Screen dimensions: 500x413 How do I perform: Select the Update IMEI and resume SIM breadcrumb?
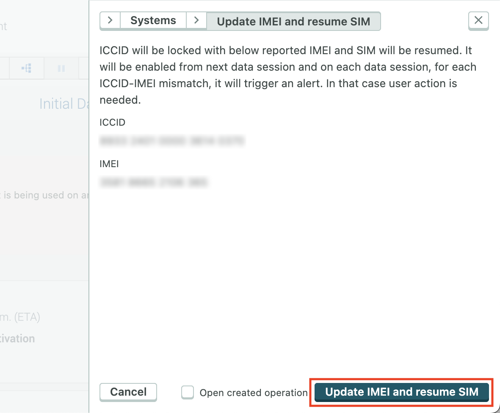point(293,21)
